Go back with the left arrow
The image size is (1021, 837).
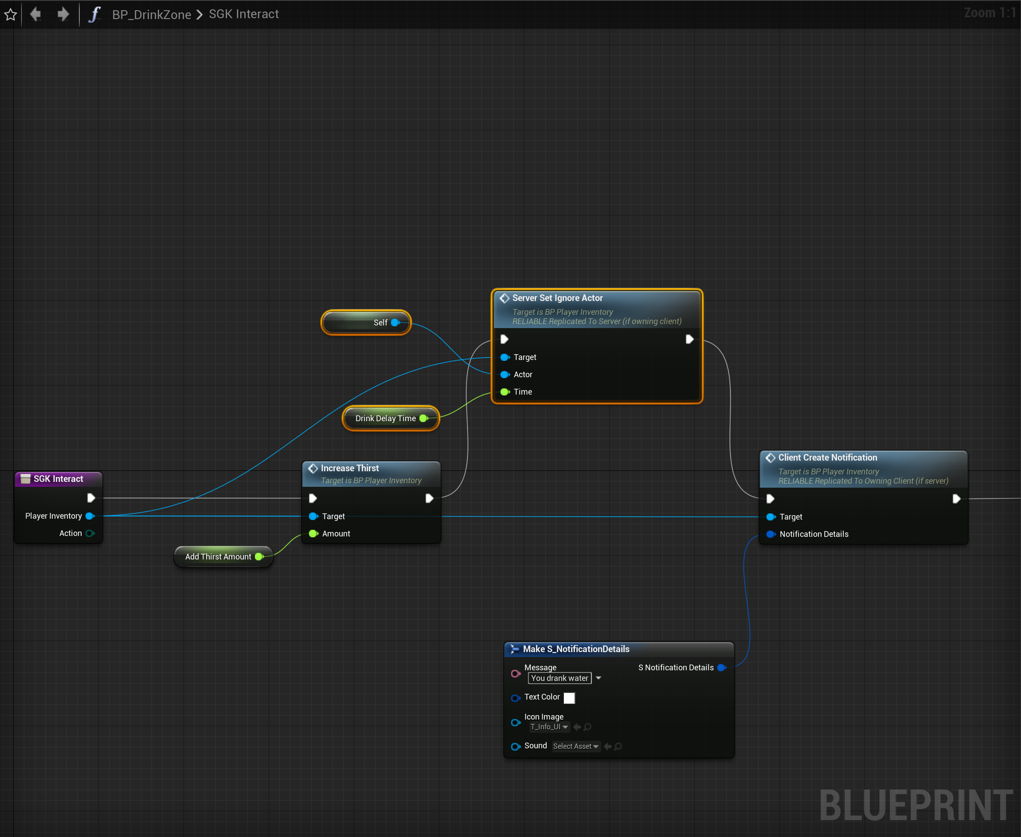pyautogui.click(x=35, y=15)
